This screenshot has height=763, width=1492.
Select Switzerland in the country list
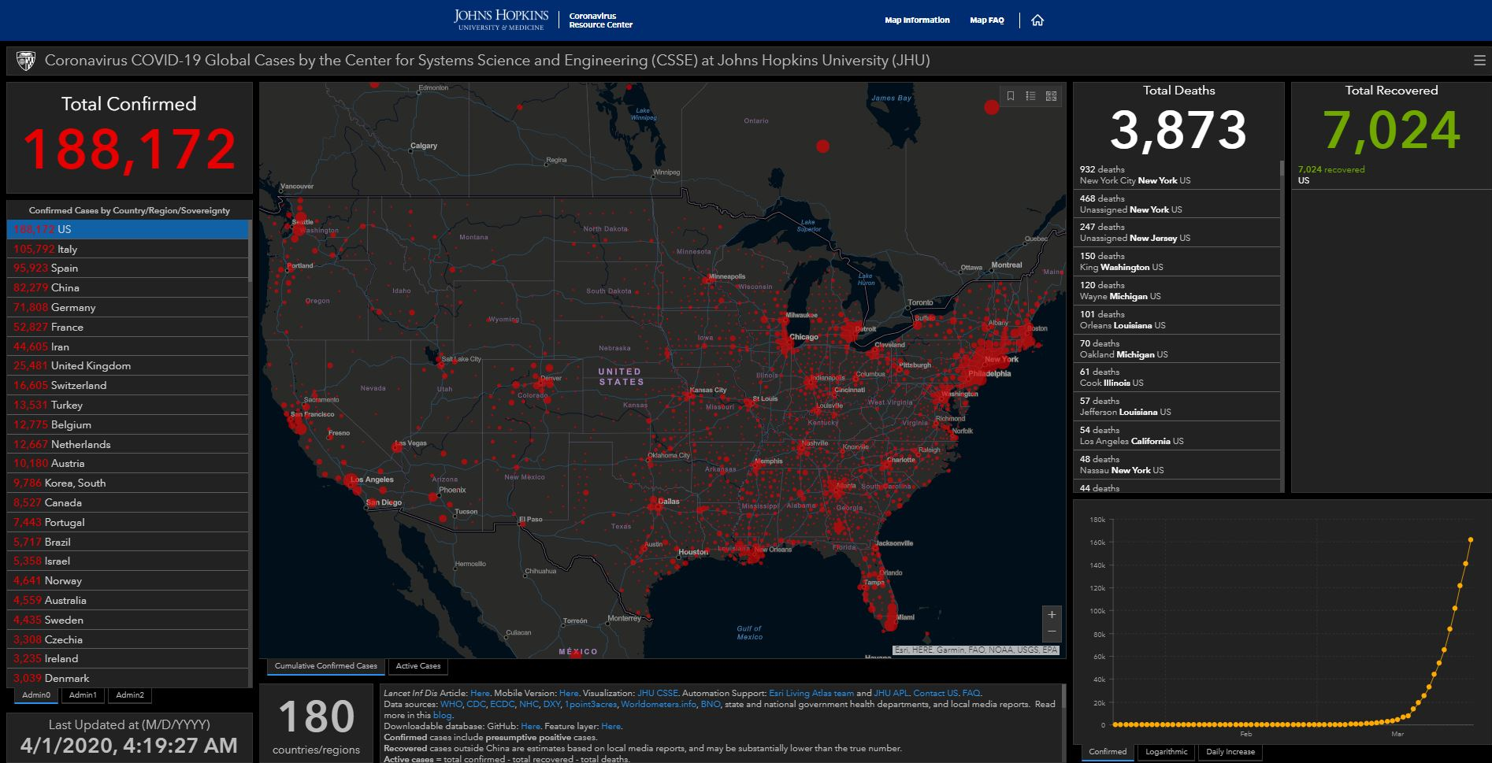pyautogui.click(x=128, y=386)
